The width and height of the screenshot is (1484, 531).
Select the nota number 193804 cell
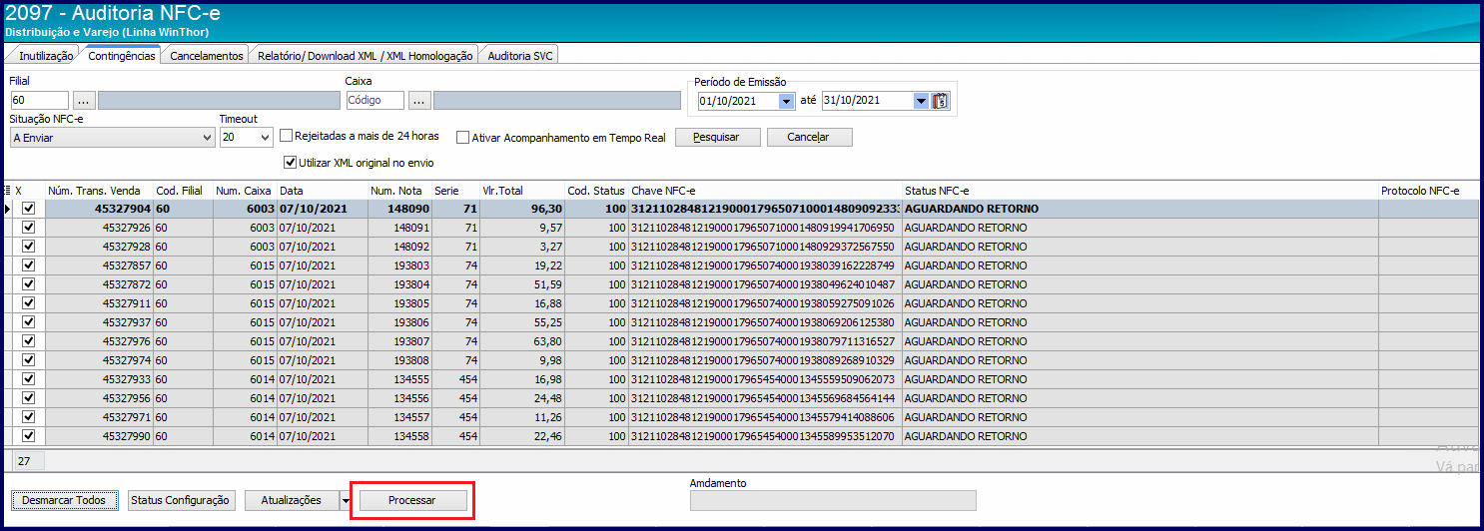(399, 284)
